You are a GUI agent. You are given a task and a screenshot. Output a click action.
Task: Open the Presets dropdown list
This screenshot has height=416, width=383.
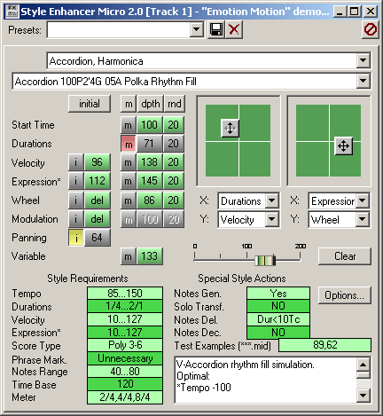(x=196, y=30)
